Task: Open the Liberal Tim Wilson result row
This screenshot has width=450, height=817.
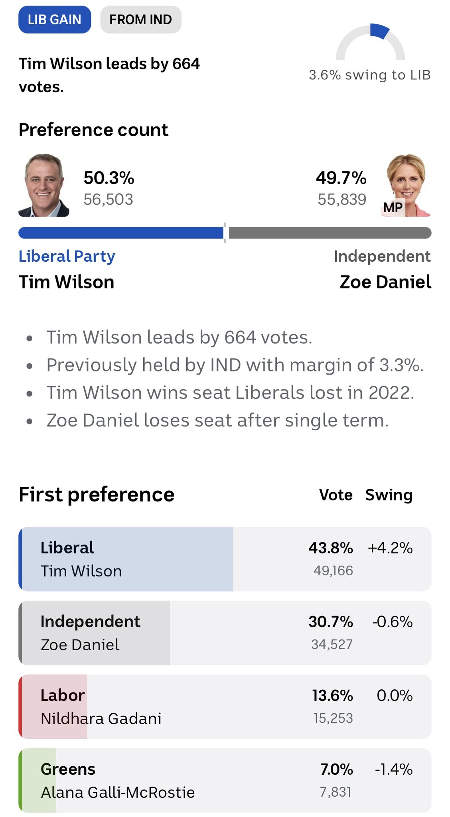Action: pyautogui.click(x=225, y=559)
